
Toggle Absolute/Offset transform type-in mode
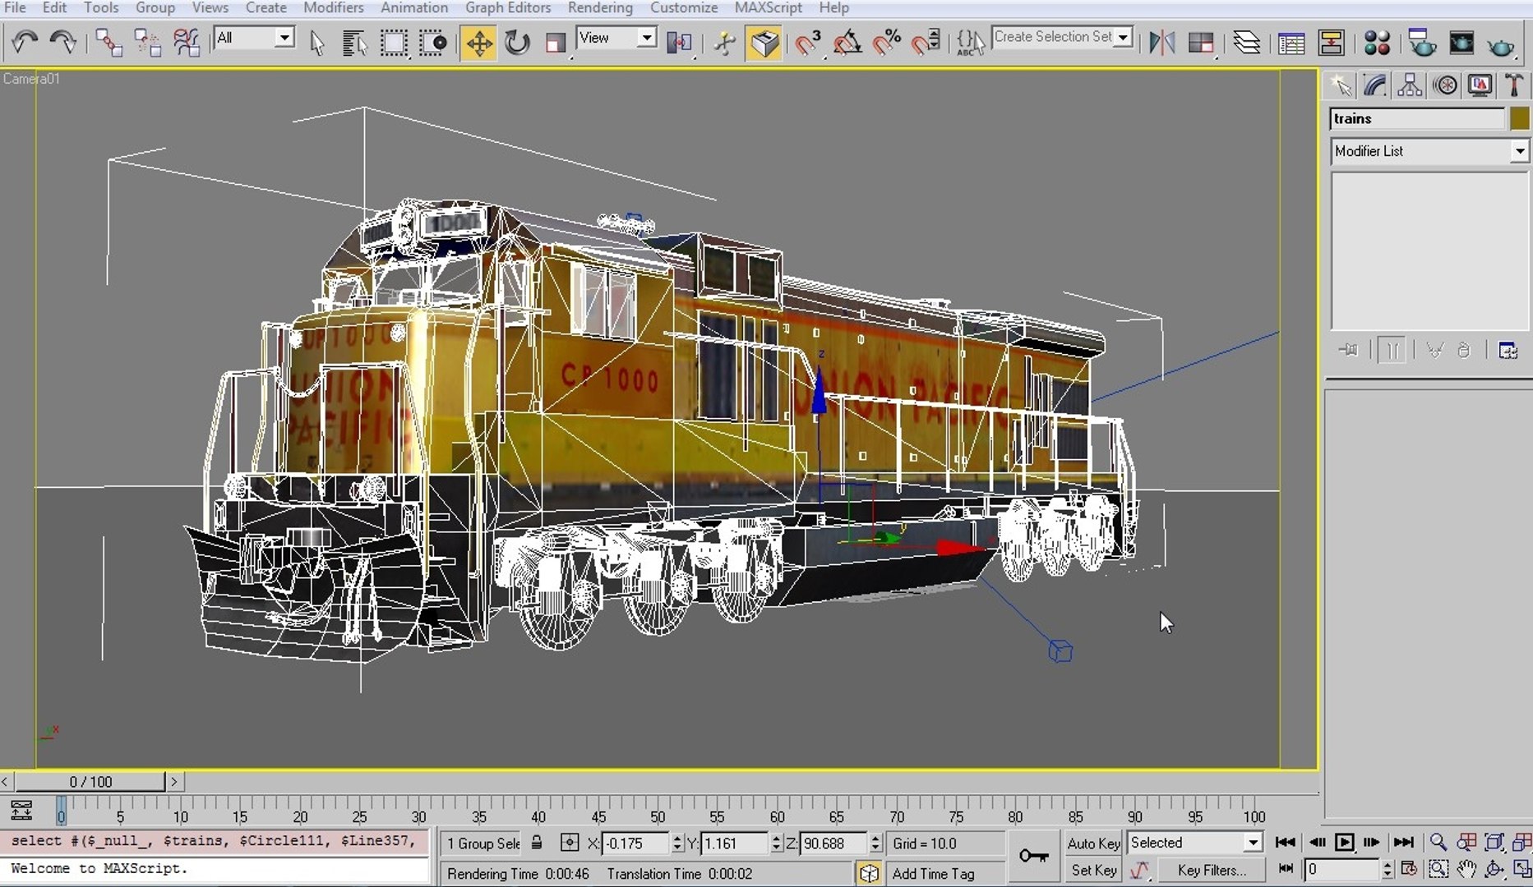[x=569, y=843]
